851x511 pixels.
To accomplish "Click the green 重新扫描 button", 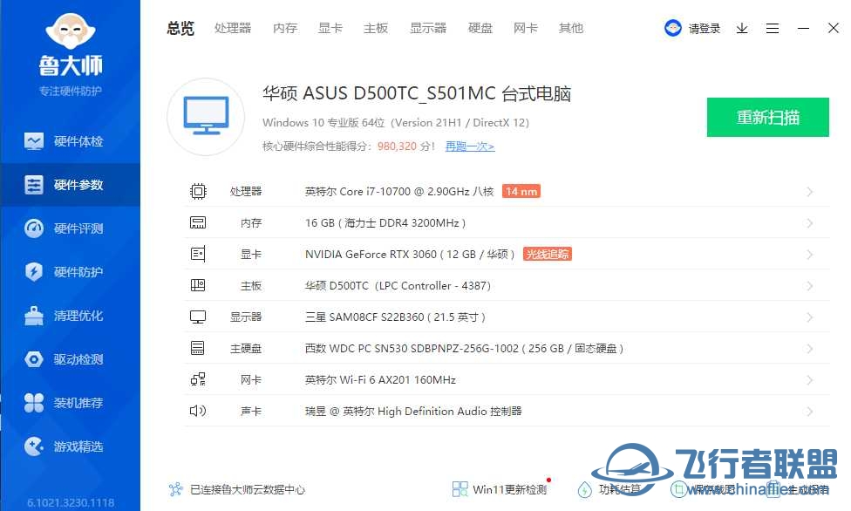I will [767, 118].
